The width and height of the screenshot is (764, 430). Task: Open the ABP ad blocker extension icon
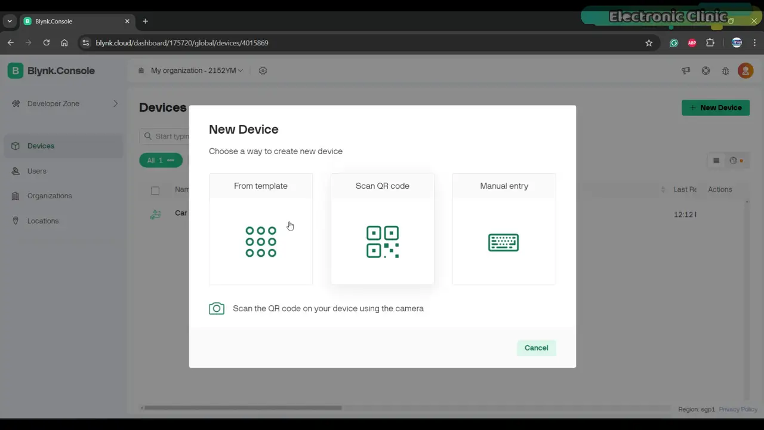click(x=692, y=43)
